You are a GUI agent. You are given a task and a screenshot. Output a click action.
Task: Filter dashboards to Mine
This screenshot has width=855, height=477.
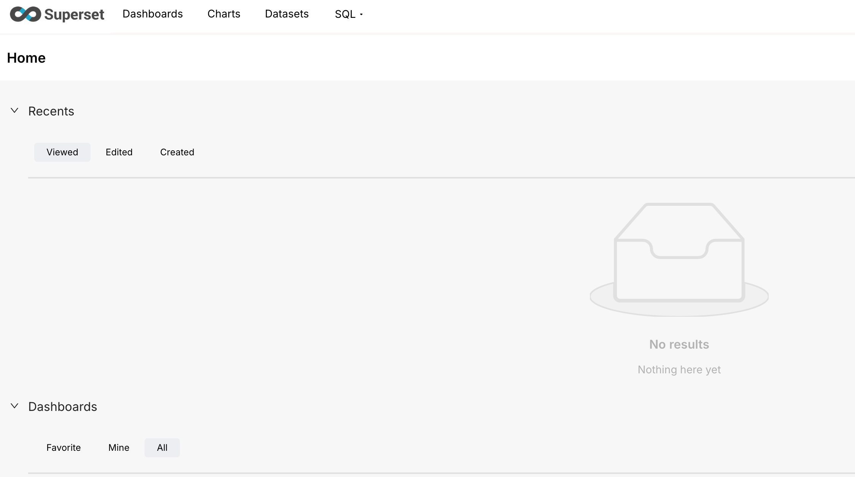click(x=119, y=448)
